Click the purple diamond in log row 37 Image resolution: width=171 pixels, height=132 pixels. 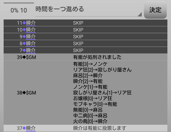(x=24, y=128)
